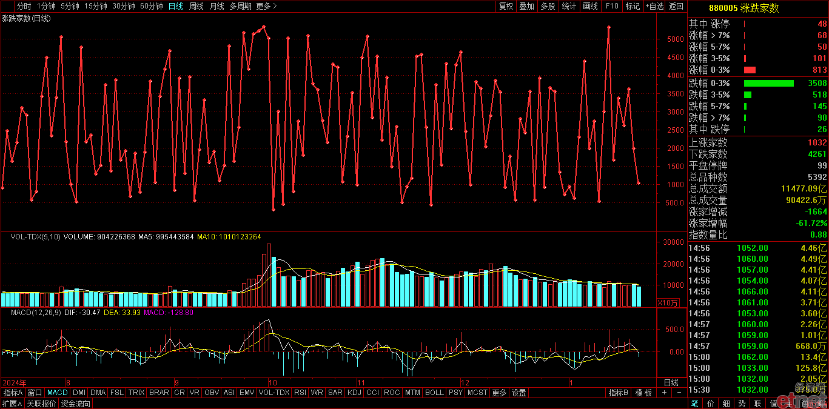Select the 1分钟 period
Image resolution: width=829 pixels, height=409 pixels.
click(x=47, y=6)
